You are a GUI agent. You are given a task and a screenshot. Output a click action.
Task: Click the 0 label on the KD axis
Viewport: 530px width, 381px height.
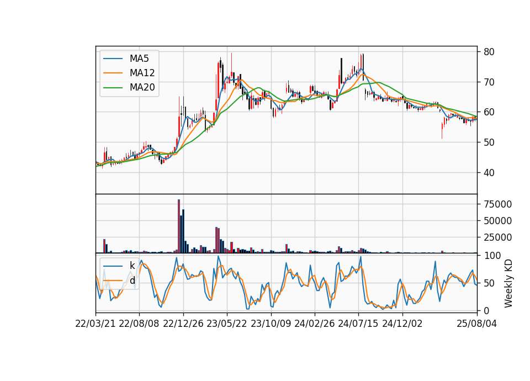pyautogui.click(x=486, y=310)
